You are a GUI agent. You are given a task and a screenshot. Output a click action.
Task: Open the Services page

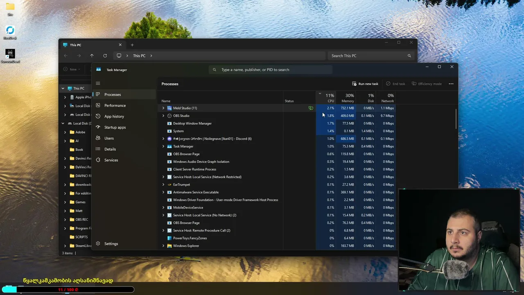(x=124, y=160)
